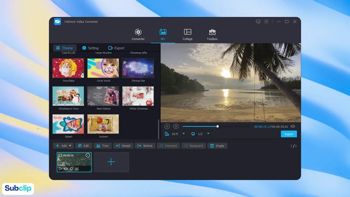Click the Edit toolbar button
The image size is (350, 197).
pyautogui.click(x=84, y=146)
